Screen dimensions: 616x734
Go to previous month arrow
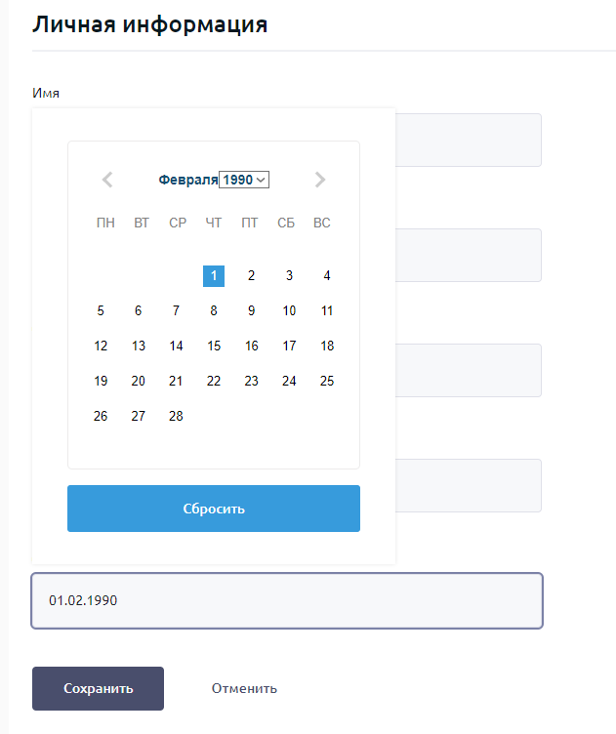click(x=107, y=180)
